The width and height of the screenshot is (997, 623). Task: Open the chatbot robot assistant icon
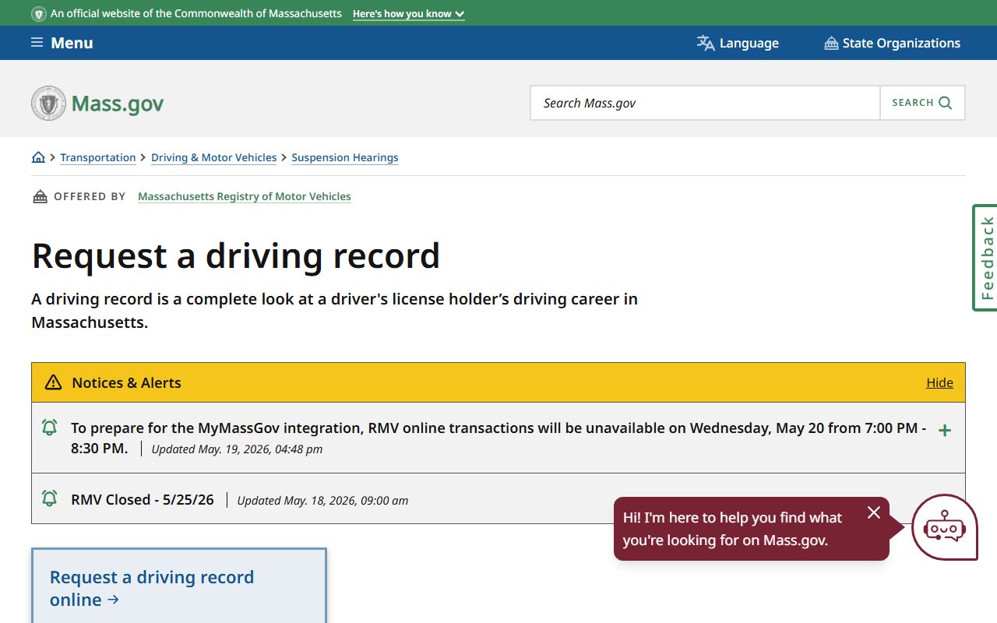coord(944,527)
